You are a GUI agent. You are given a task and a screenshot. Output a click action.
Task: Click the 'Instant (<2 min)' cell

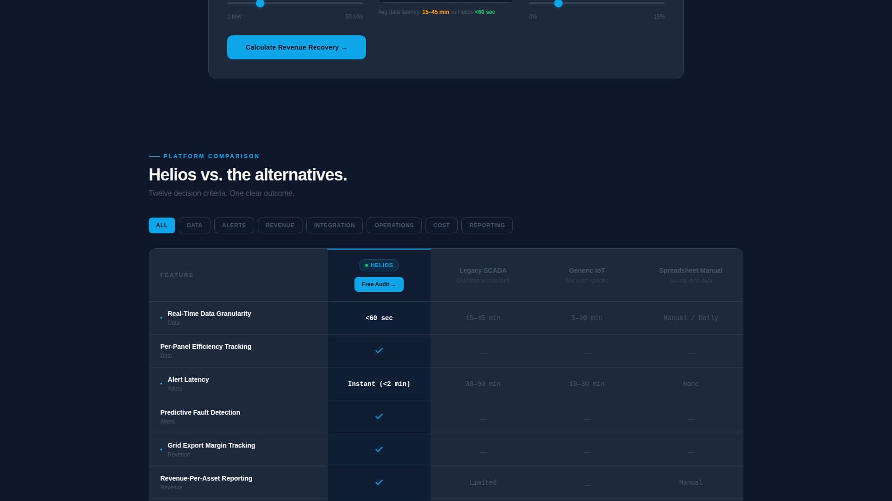click(x=379, y=384)
